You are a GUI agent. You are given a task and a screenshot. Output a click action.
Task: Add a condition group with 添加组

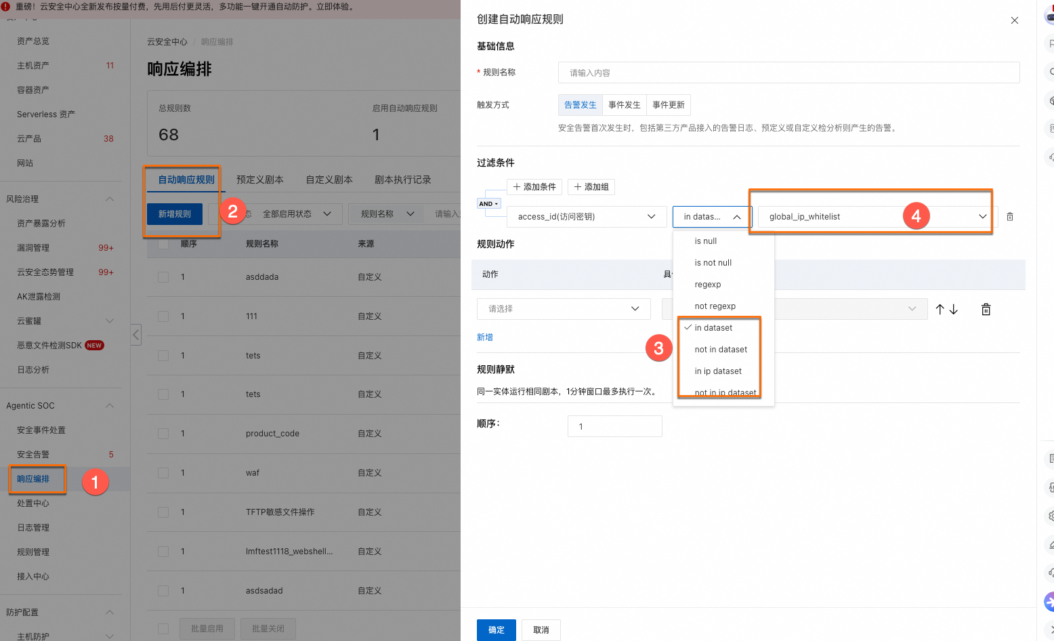pos(591,187)
